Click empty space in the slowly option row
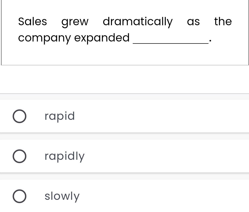The width and height of the screenshot is (249, 212). [x=162, y=196]
